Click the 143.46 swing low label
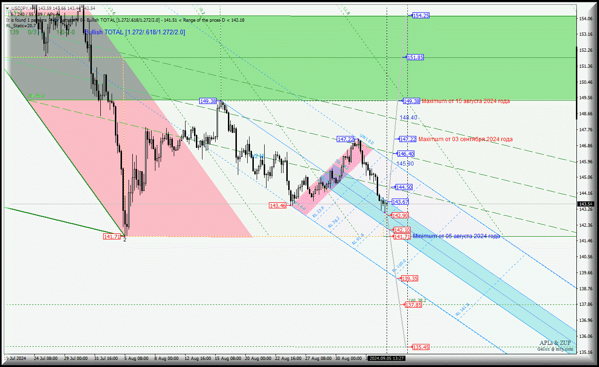The height and width of the screenshot is (367, 599). [277, 206]
